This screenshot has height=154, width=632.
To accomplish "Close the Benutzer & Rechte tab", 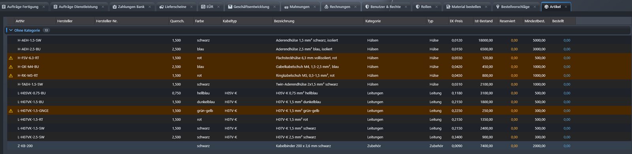I will tap(406, 7).
